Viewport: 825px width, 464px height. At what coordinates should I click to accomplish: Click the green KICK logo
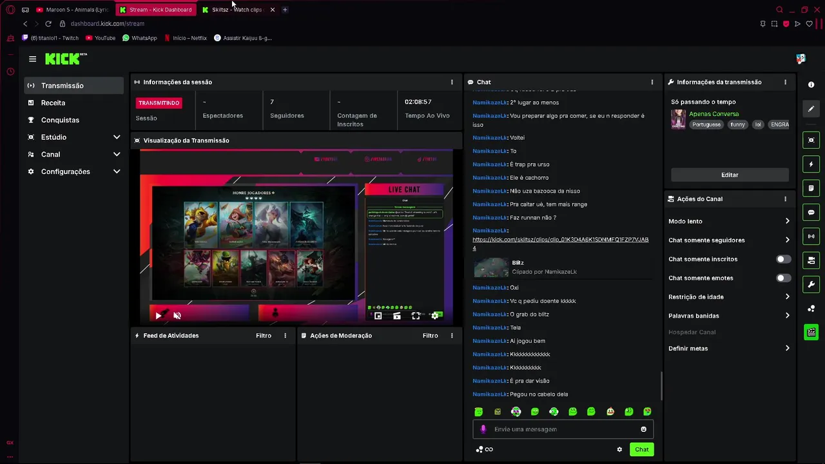click(x=65, y=59)
